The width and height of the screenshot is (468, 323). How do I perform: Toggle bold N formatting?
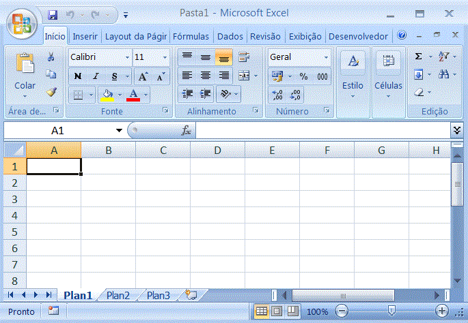(x=78, y=76)
